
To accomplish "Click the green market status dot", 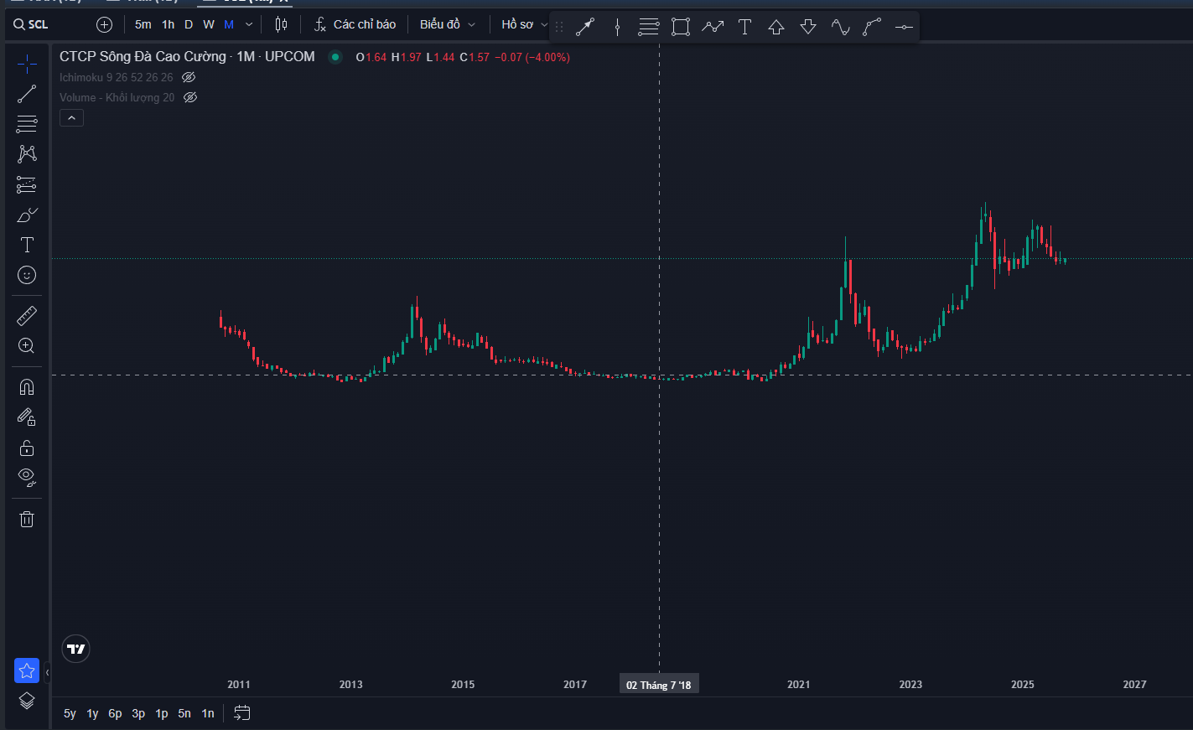I will [x=335, y=57].
